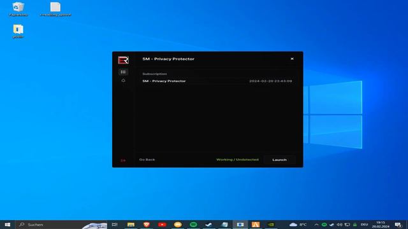Select the blank document file on desktop
Image resolution: width=408 pixels, height=229 pixels.
[x=55, y=9]
